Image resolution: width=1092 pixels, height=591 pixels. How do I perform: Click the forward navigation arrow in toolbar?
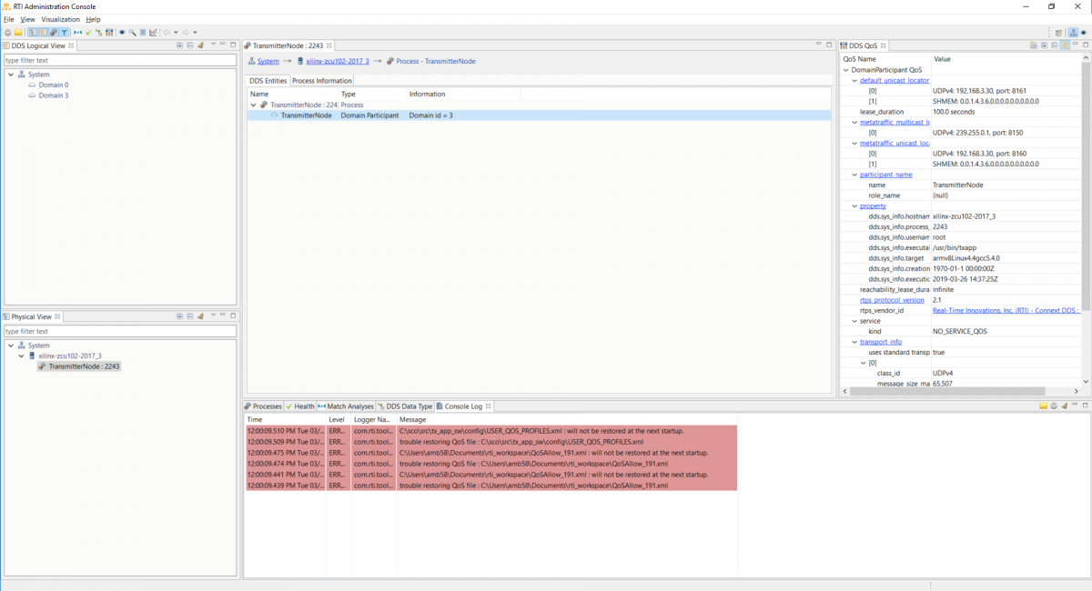tap(186, 32)
